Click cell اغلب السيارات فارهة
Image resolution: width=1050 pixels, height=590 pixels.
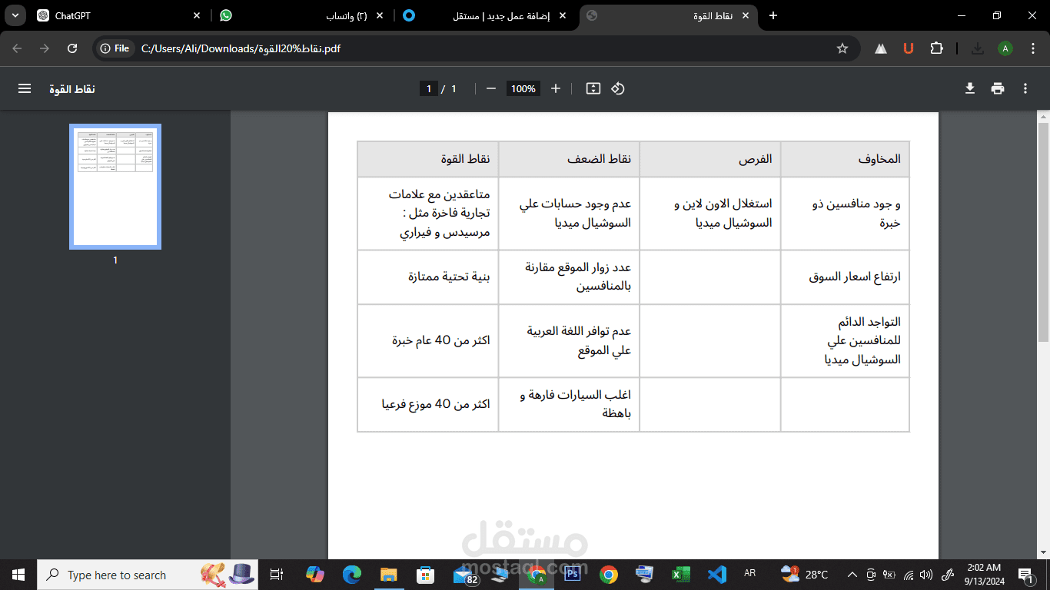point(569,404)
